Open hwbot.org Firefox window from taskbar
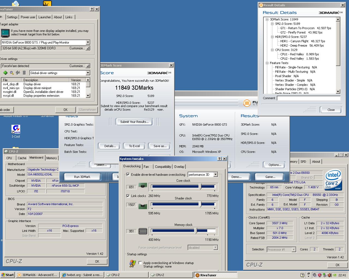The width and height of the screenshot is (349, 279). point(82,275)
